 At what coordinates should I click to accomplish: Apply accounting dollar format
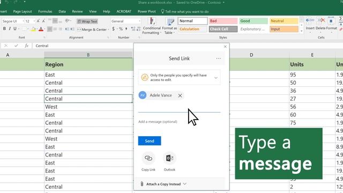(113, 29)
